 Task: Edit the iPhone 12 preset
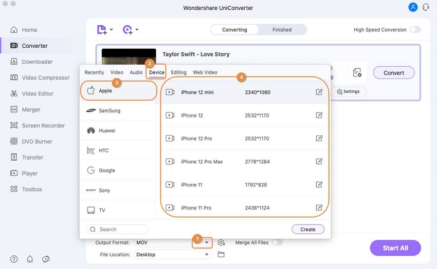(x=319, y=115)
